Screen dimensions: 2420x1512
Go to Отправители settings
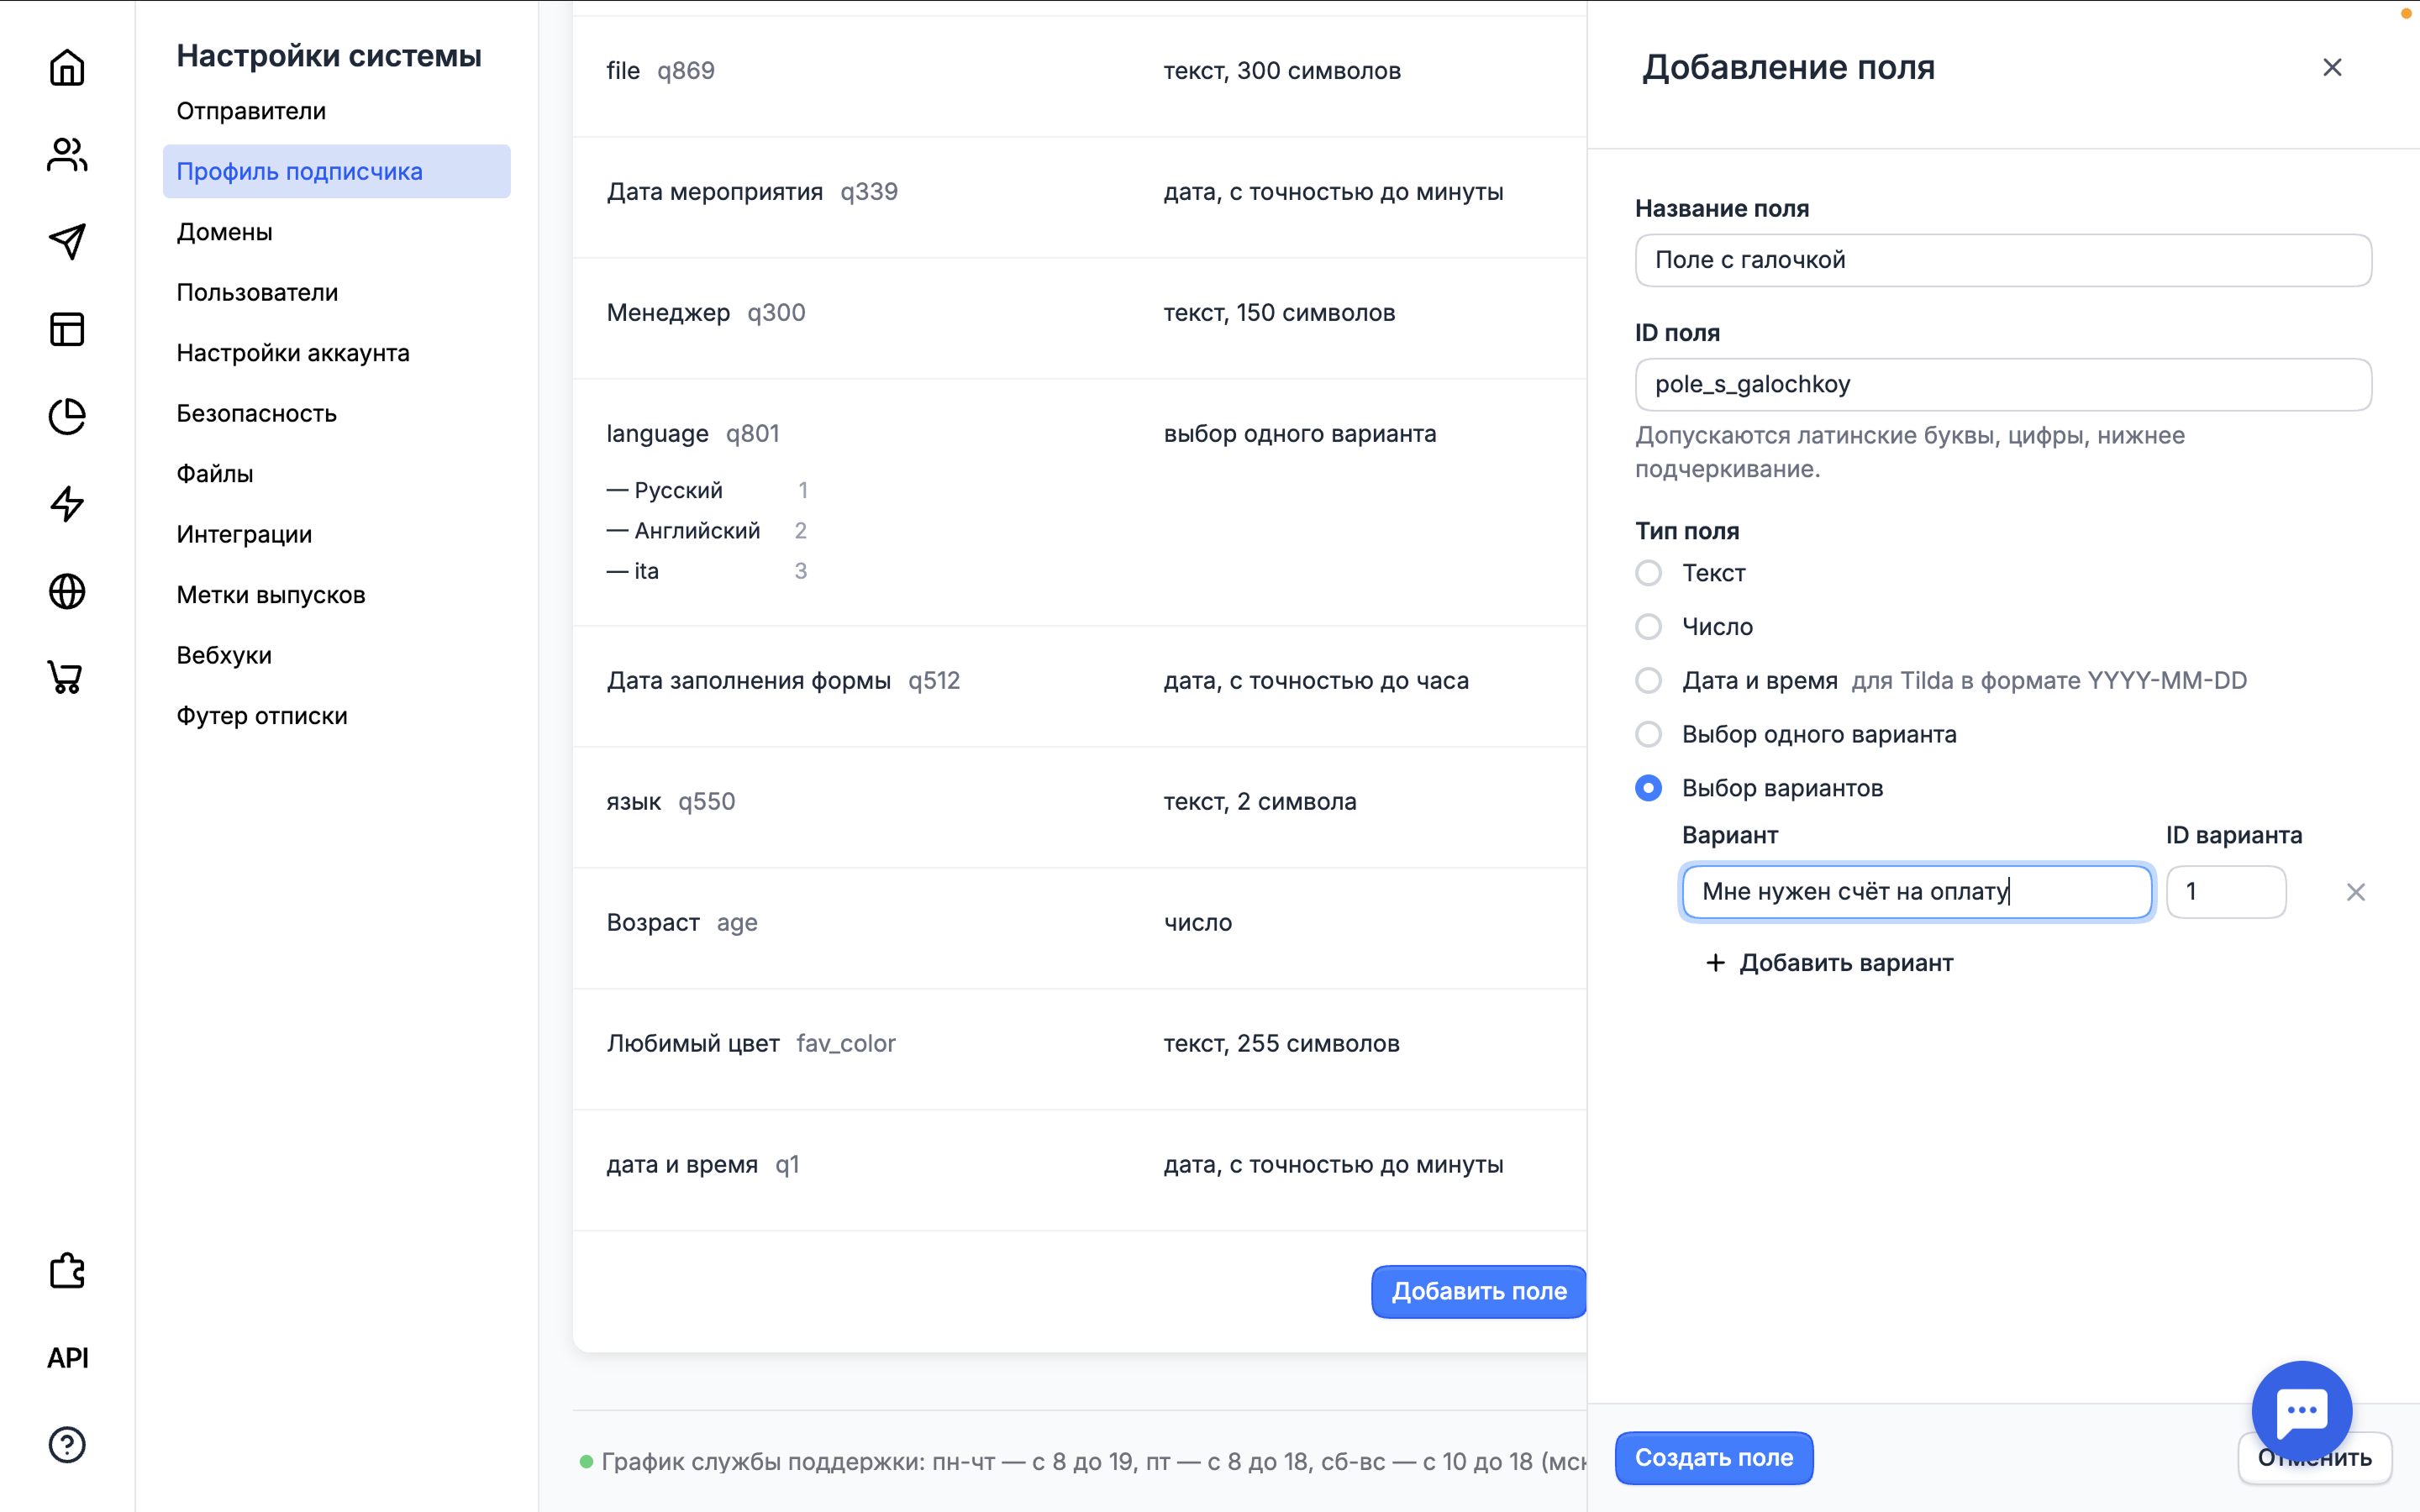[251, 111]
